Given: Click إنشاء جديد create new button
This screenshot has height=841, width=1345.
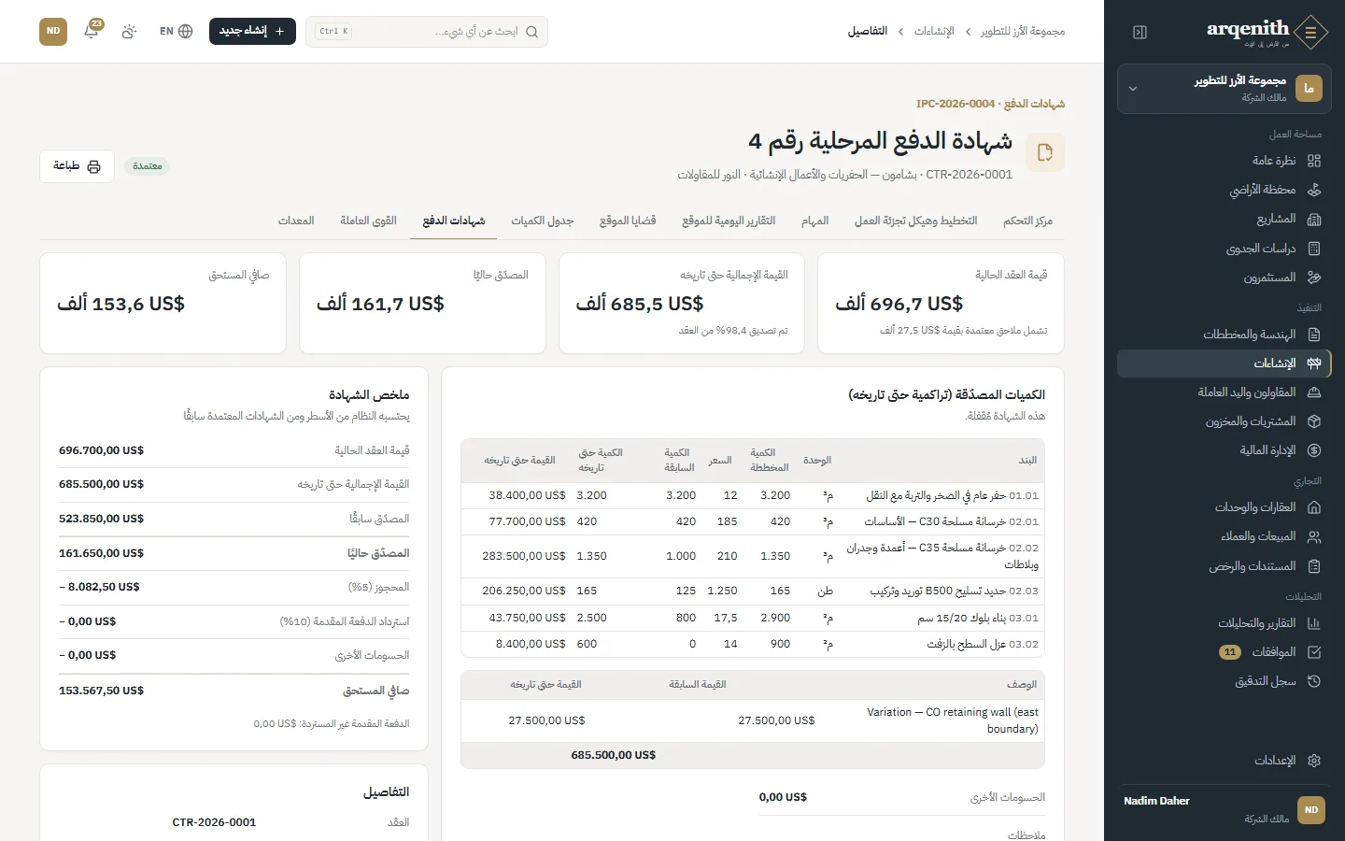Looking at the screenshot, I should pos(252,31).
